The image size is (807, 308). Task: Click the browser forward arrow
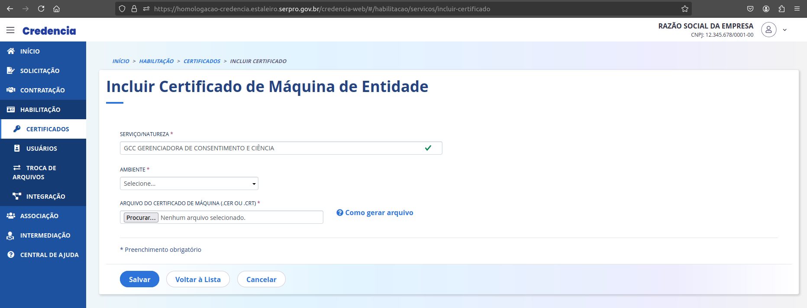pyautogui.click(x=26, y=9)
